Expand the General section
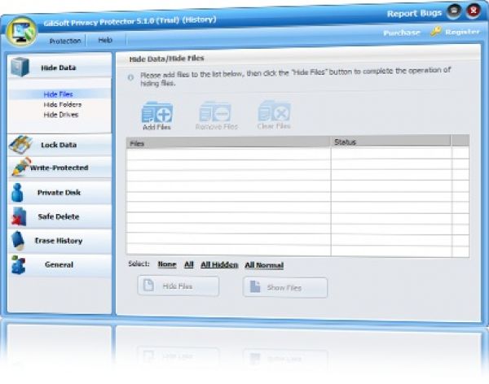Image resolution: width=489 pixels, height=384 pixels. [x=59, y=264]
